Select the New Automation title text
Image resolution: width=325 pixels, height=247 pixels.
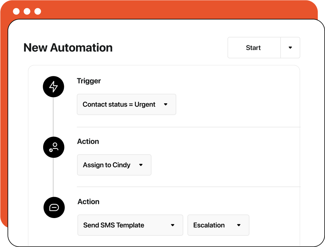click(68, 48)
